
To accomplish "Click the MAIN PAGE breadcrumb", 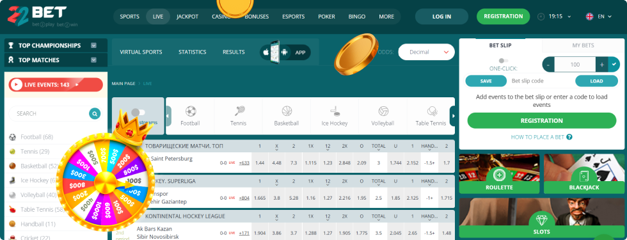I will pos(123,84).
